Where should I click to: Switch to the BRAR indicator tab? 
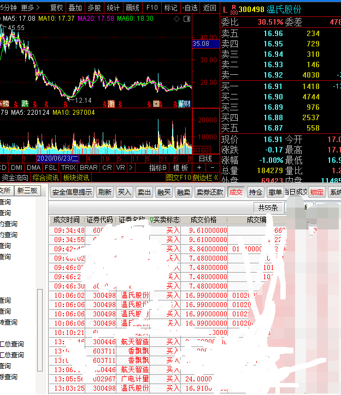(x=89, y=168)
